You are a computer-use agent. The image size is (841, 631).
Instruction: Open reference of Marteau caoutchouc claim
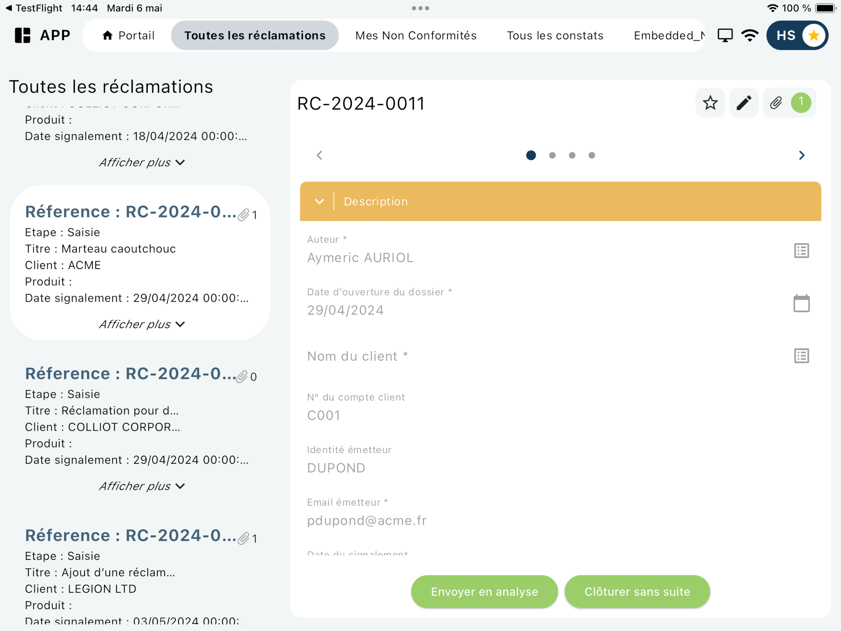point(131,212)
